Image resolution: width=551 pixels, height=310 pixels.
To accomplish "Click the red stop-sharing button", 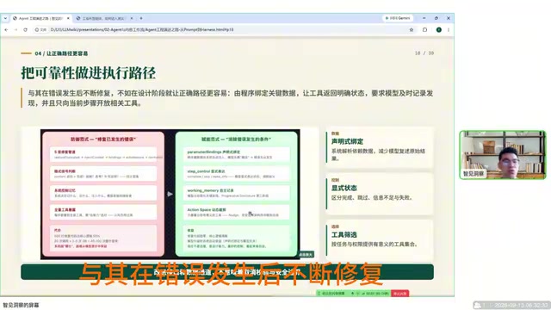I will point(399,293).
